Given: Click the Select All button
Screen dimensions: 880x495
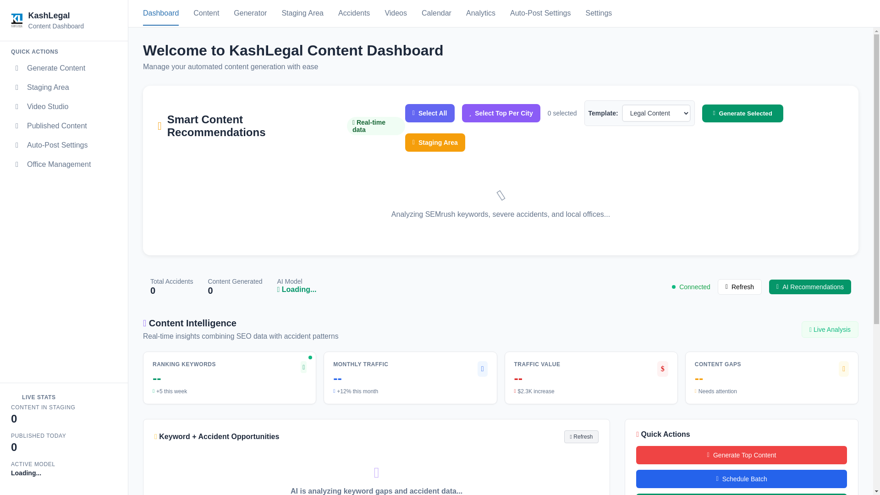Looking at the screenshot, I should (x=429, y=113).
